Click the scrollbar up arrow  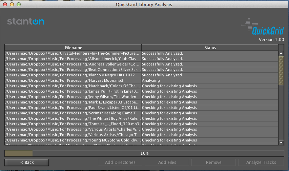[281, 53]
